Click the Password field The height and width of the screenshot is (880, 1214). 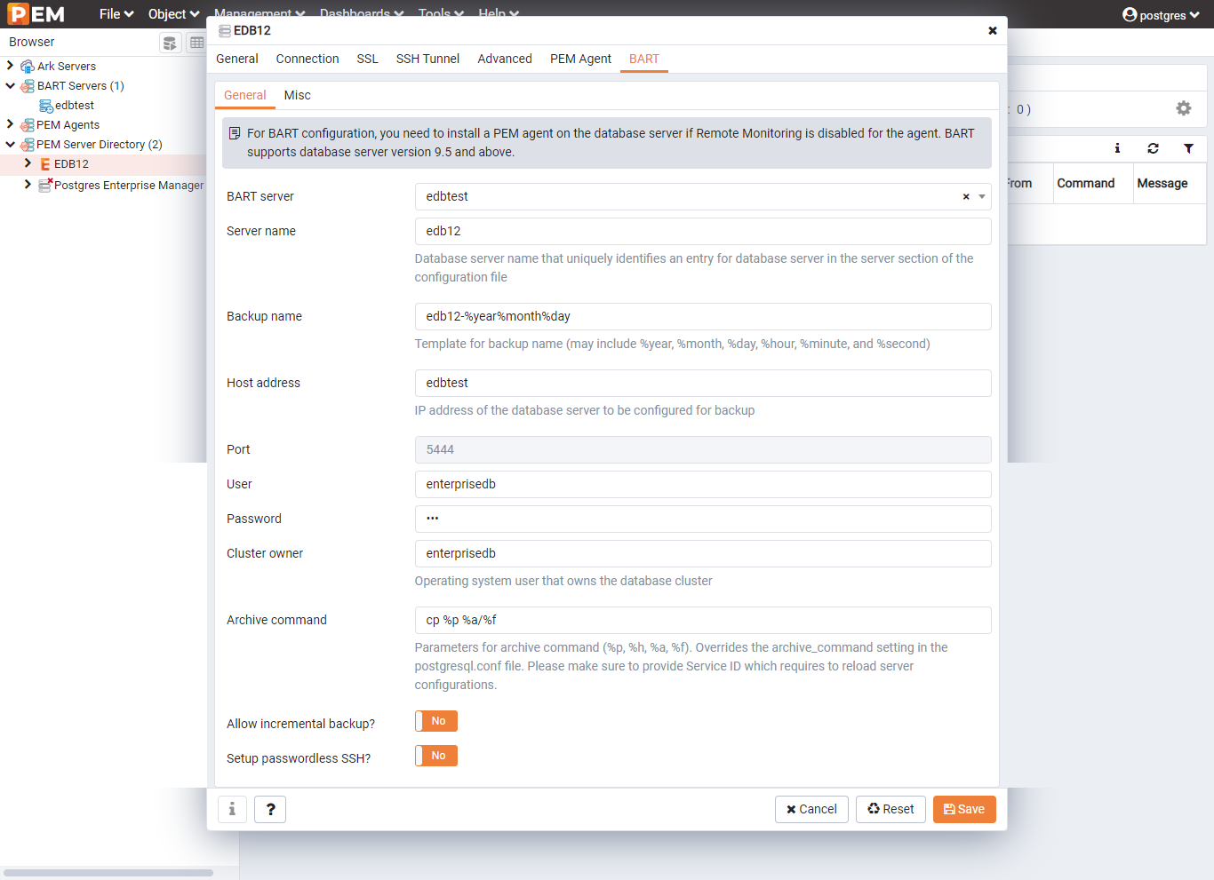click(703, 519)
